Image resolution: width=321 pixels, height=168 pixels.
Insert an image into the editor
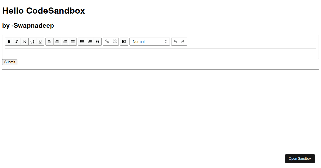124,42
